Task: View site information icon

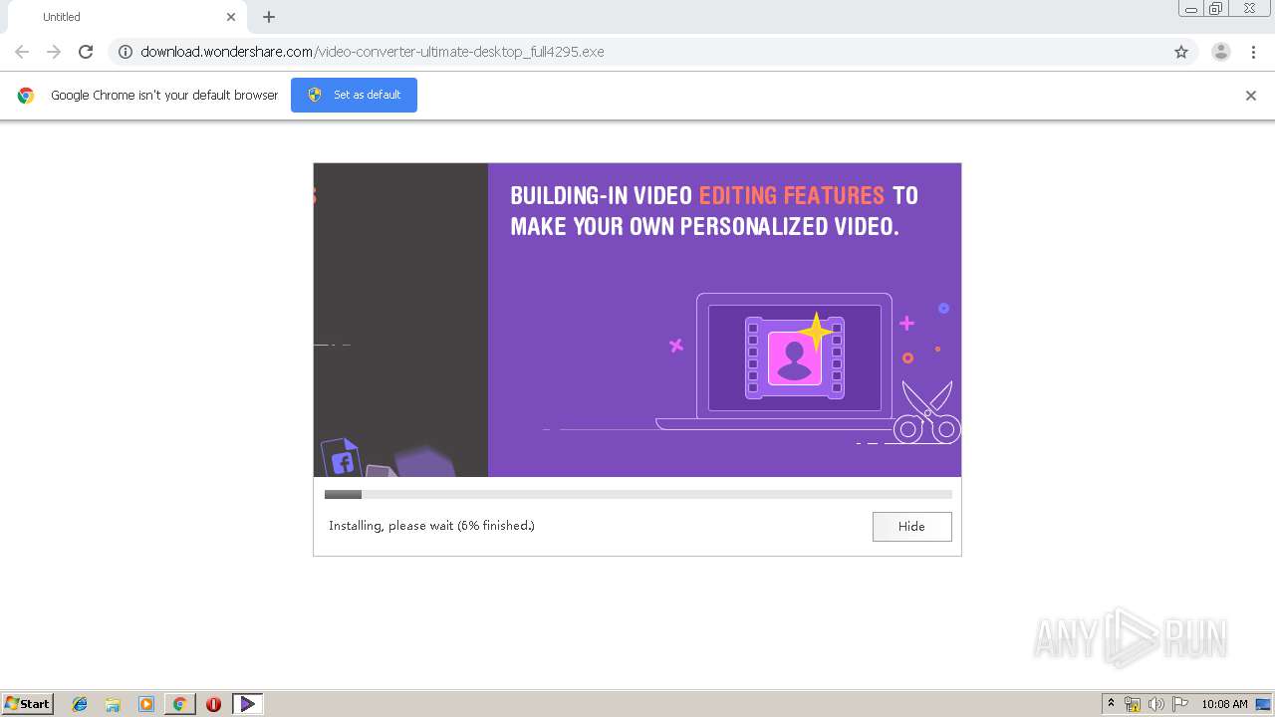Action: pyautogui.click(x=126, y=52)
